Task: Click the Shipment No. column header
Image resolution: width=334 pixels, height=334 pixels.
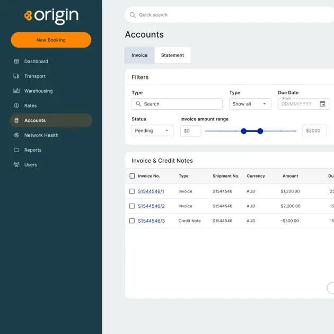Action: (x=226, y=176)
